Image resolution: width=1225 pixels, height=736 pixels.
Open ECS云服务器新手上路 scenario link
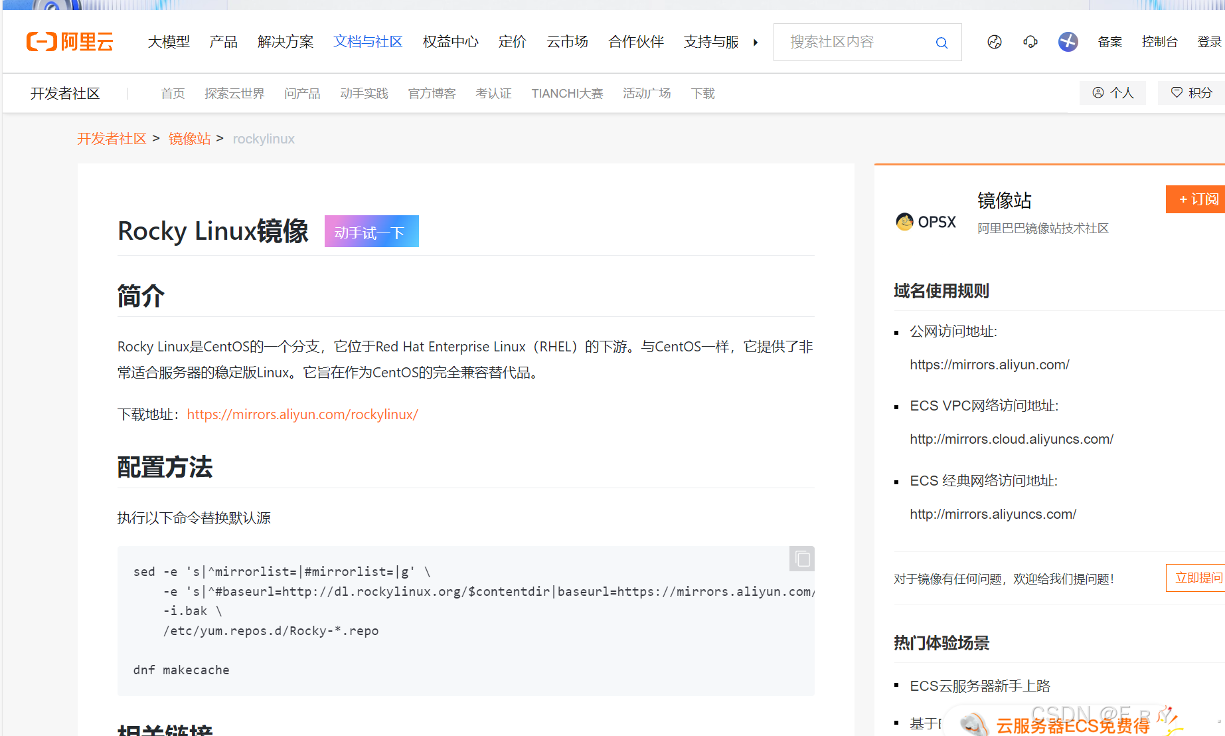(x=980, y=686)
